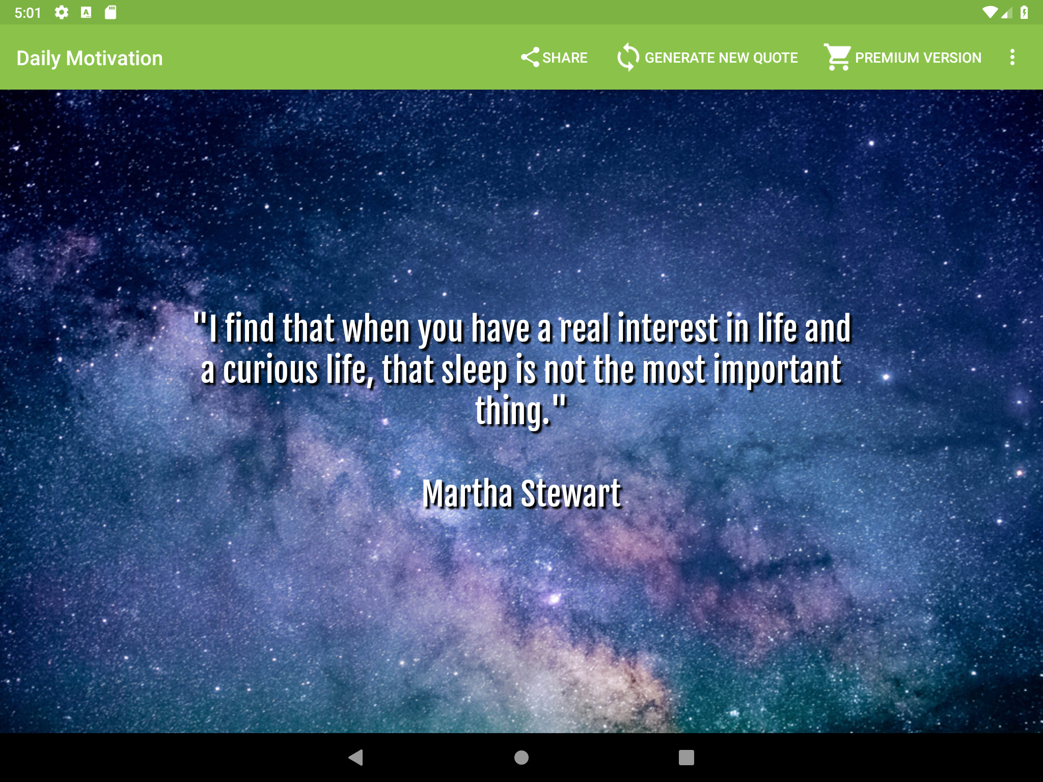Tap the Android back navigation button

(355, 757)
